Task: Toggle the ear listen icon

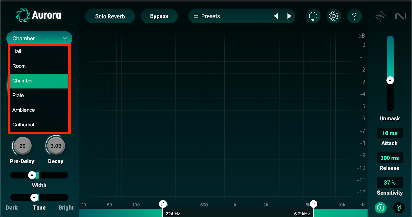Action: [399, 207]
